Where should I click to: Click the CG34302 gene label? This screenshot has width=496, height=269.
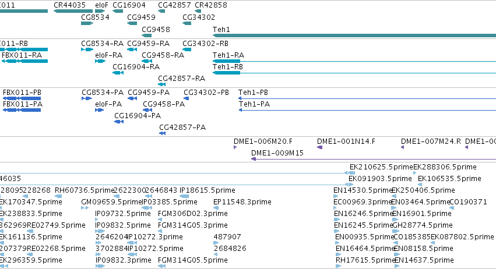point(199,17)
